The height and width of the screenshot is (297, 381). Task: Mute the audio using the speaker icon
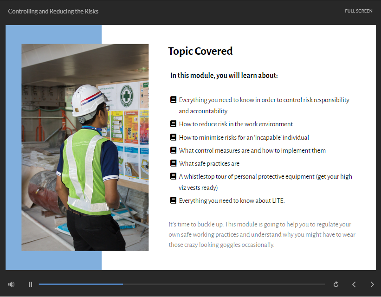coord(11,284)
